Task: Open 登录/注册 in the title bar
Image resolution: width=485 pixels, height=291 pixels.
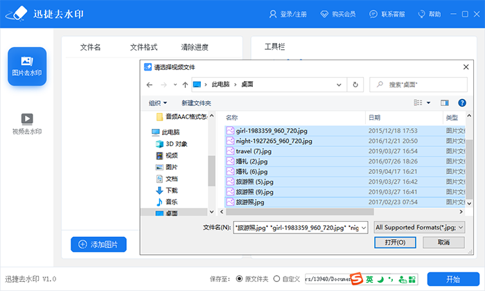Action: pyautogui.click(x=288, y=15)
